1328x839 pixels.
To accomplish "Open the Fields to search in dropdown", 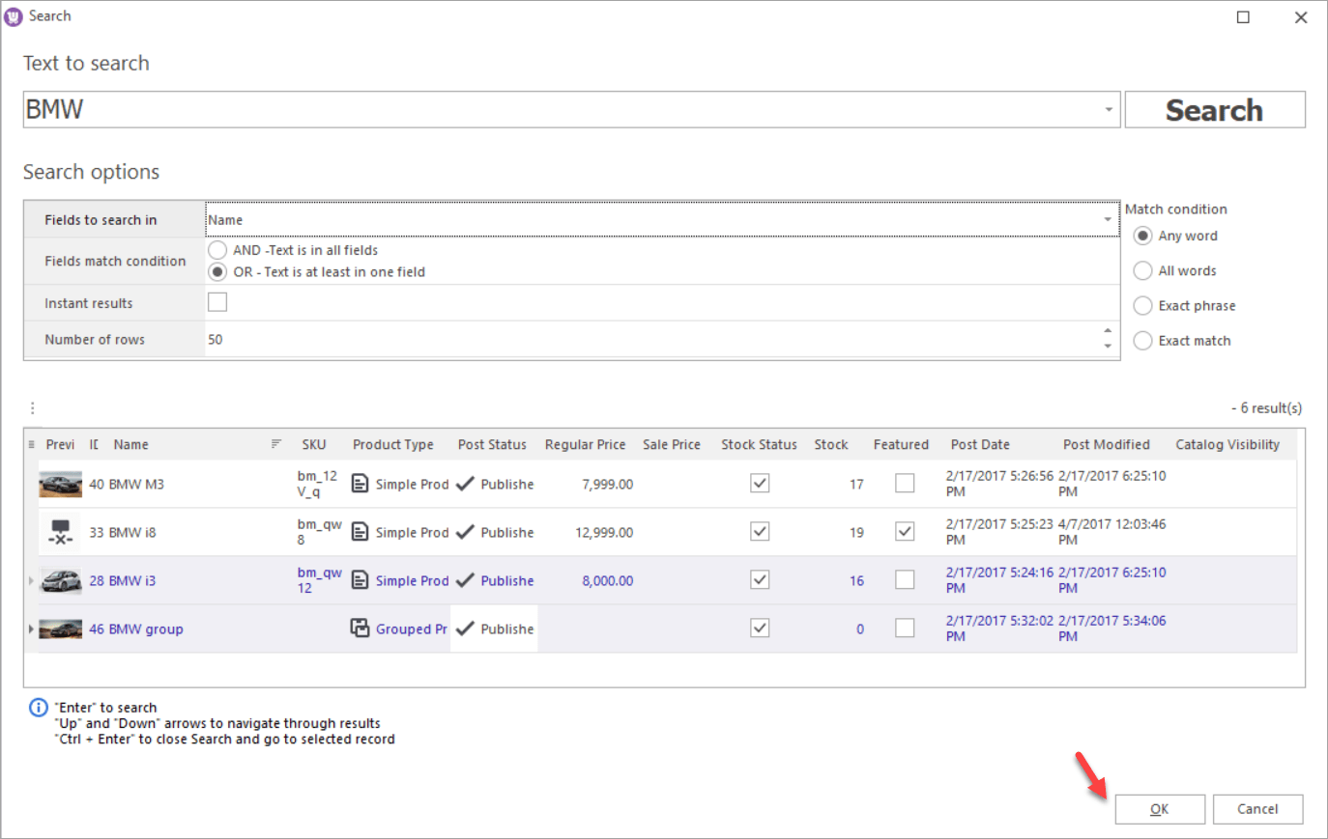I will [x=1108, y=220].
